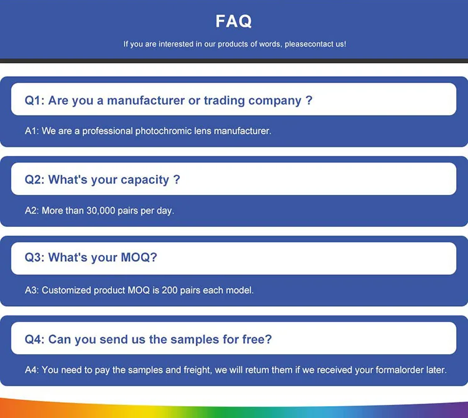
Task: Click the dark divider bar below the header
Action: tap(234, 61)
